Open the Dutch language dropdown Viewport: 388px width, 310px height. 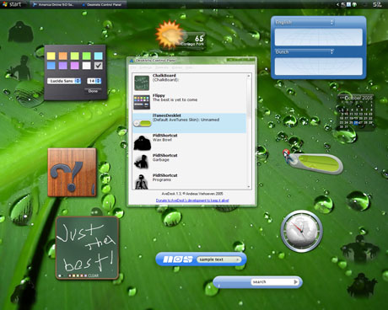pyautogui.click(x=304, y=51)
